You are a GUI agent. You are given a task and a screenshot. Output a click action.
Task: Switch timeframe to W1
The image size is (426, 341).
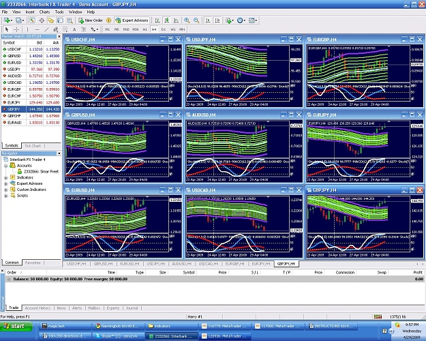click(x=173, y=29)
